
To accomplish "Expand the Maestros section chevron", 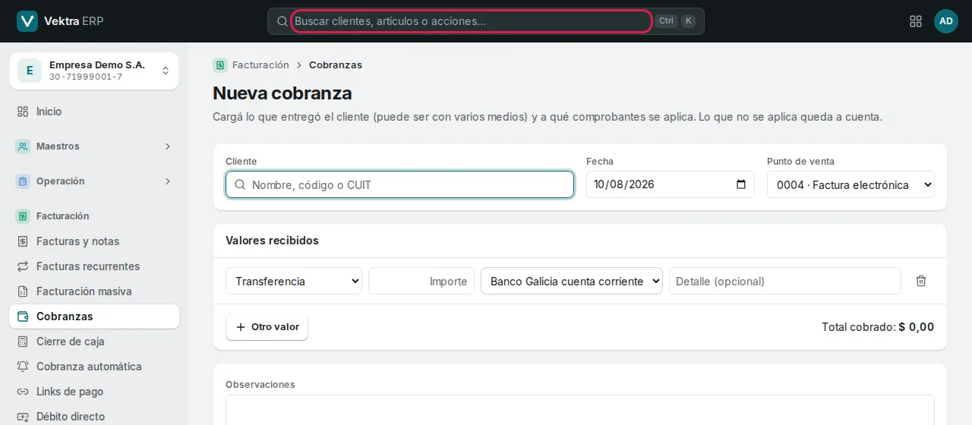I will tap(168, 146).
